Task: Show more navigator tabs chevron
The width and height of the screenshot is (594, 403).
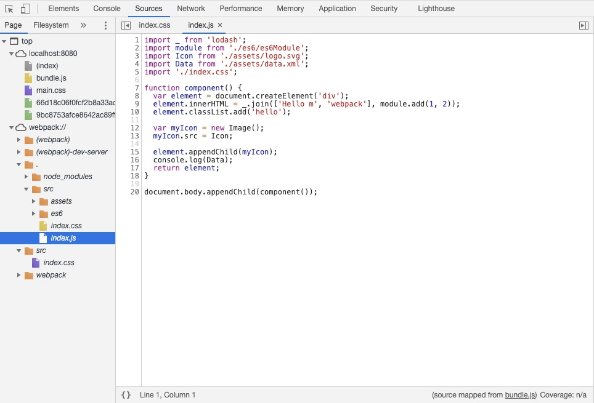Action: (x=83, y=25)
